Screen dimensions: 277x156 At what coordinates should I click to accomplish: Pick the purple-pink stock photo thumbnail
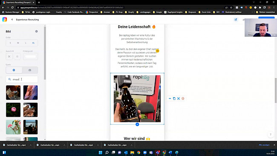[x=30, y=92]
